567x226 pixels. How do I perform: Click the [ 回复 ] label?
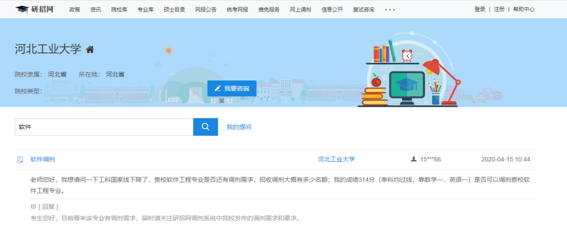48,207
